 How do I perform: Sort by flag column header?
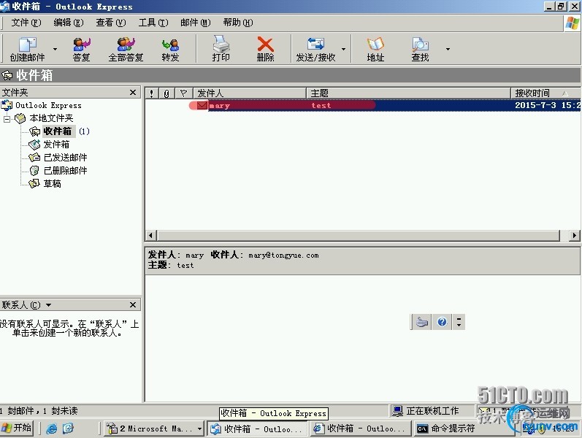click(x=184, y=93)
